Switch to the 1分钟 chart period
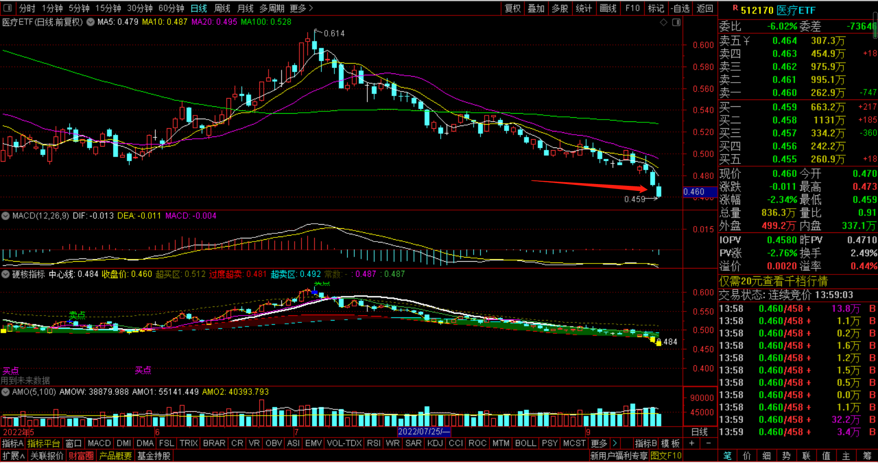The width and height of the screenshot is (878, 463). [x=52, y=8]
